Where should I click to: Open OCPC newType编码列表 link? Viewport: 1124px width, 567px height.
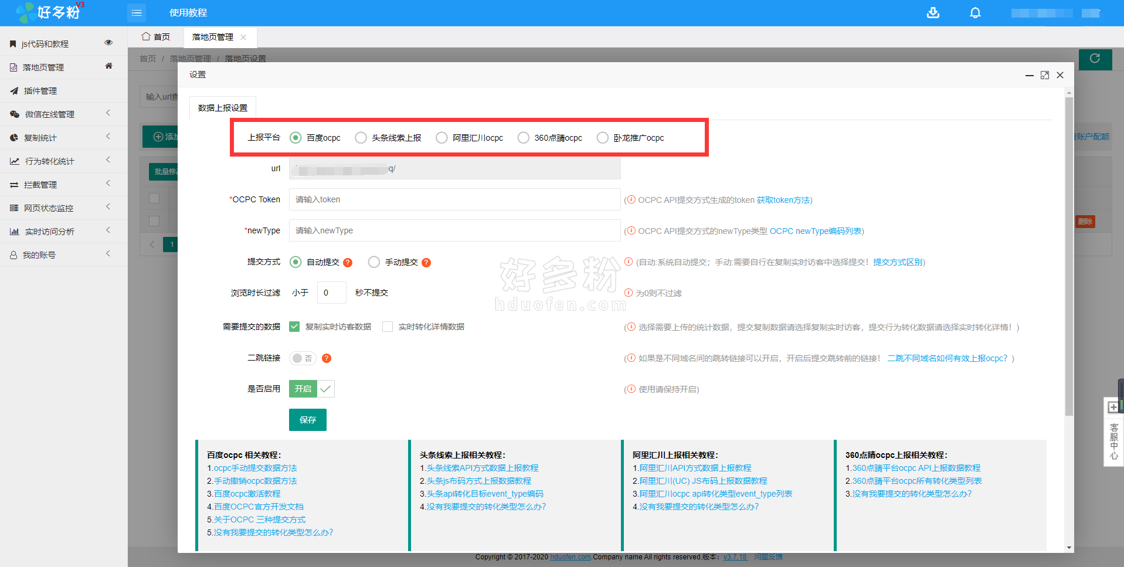(x=816, y=231)
